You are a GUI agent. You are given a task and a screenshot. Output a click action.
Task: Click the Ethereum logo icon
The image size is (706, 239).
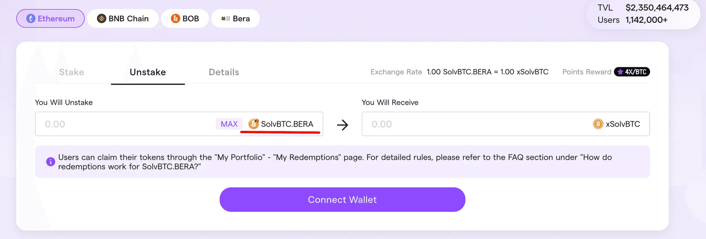pyautogui.click(x=31, y=19)
